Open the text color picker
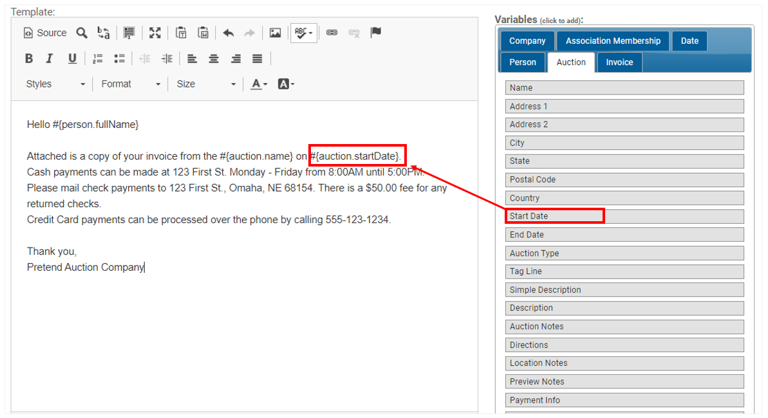768x418 pixels. [x=258, y=84]
